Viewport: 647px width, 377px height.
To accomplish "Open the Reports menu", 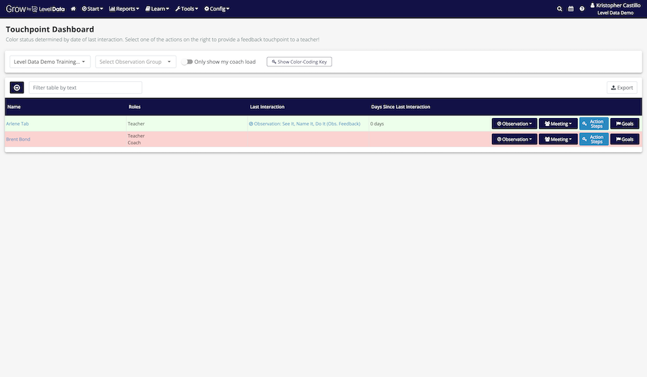I will pyautogui.click(x=124, y=9).
